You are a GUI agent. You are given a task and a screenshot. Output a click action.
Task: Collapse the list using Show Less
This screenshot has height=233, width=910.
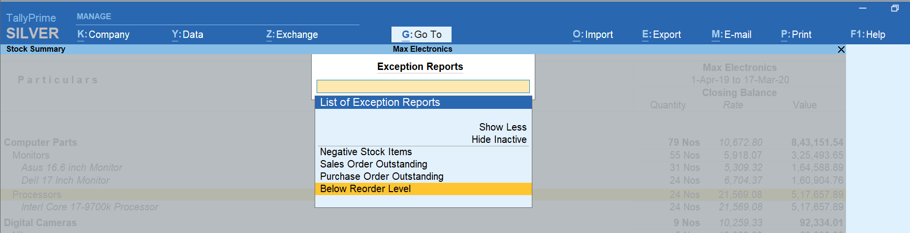coord(502,127)
